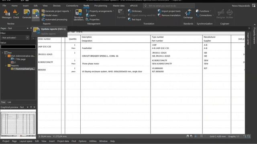Viewport: 257px width, 144px height.
Task: Launch Cogineer Designer
Action: [x=220, y=14]
